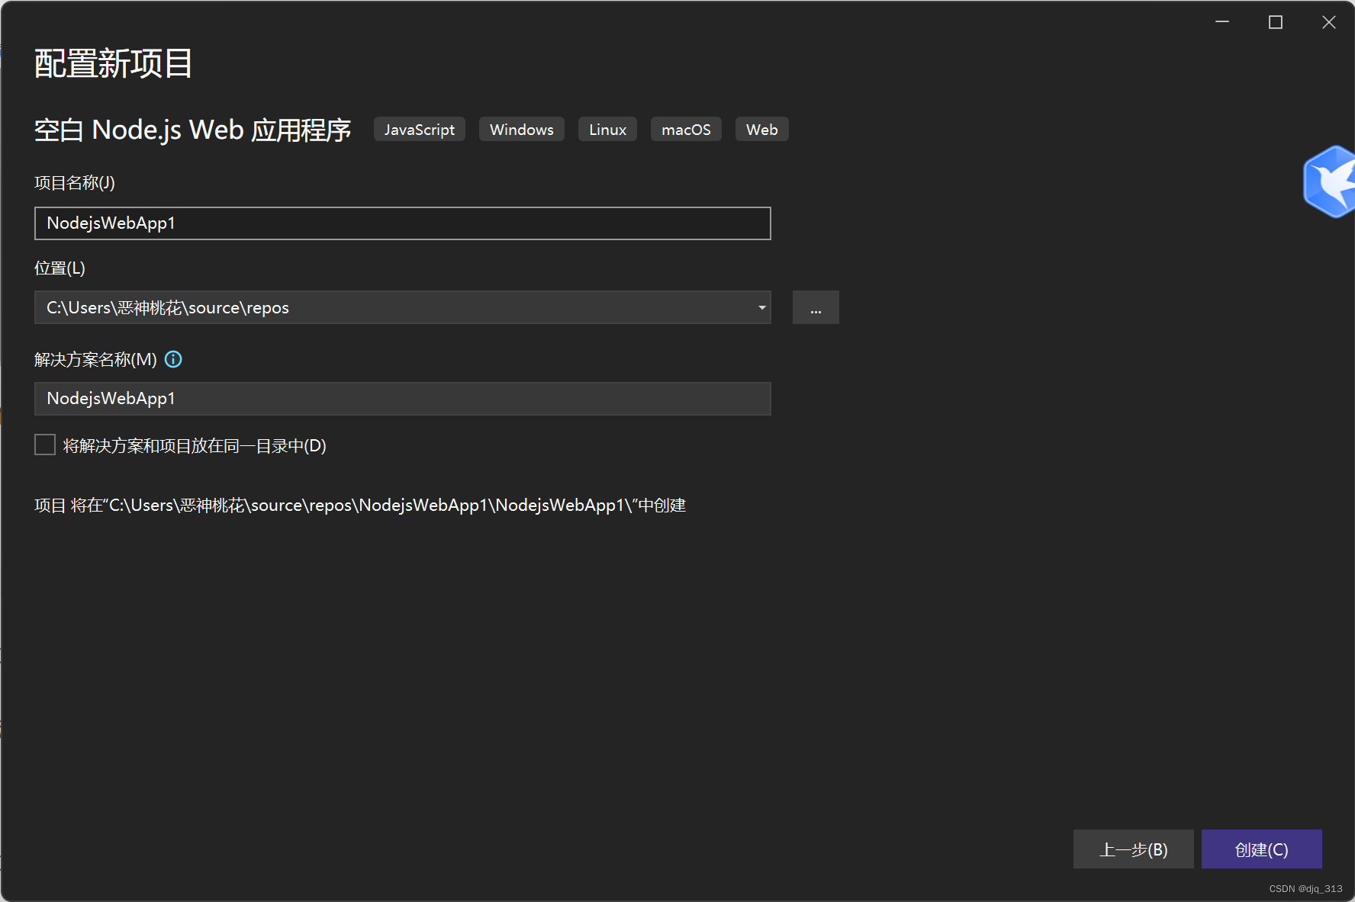Enable placing solution and project in same directory
1355x902 pixels.
[45, 445]
